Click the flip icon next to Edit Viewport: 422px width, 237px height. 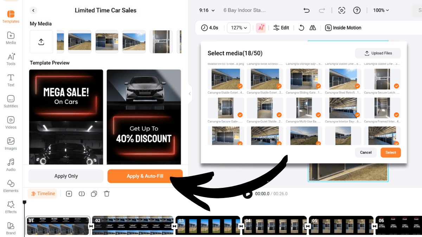coord(313,28)
